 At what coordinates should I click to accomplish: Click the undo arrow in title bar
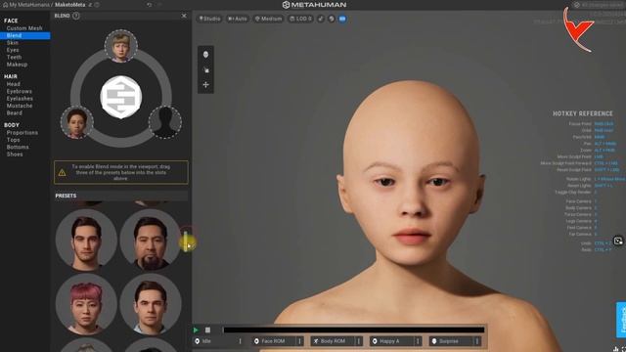coord(149,5)
